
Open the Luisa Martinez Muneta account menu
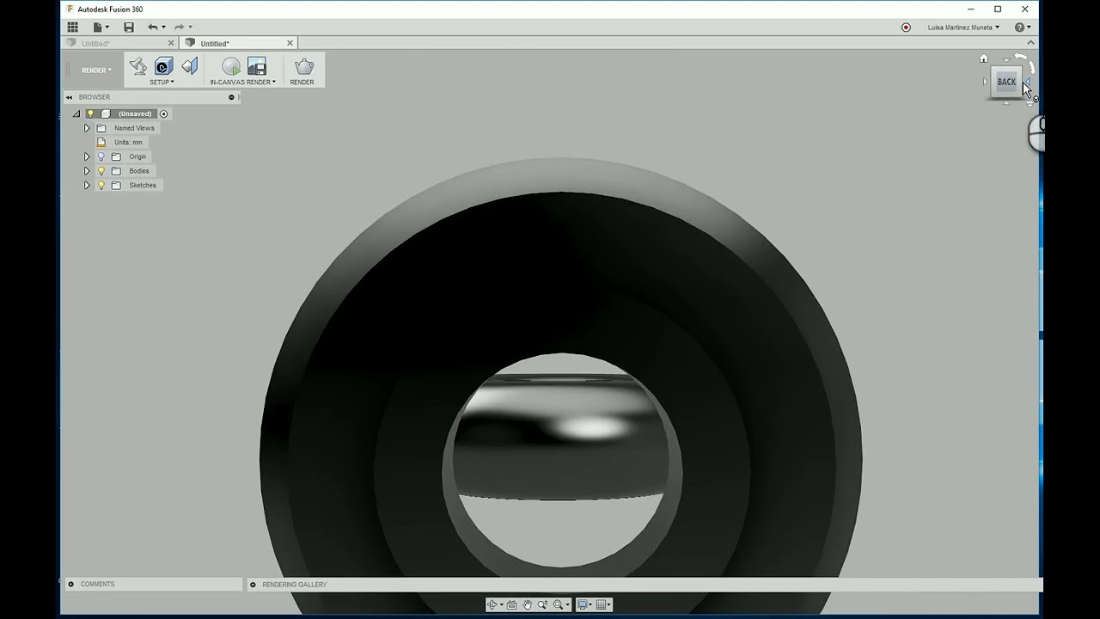(x=963, y=28)
